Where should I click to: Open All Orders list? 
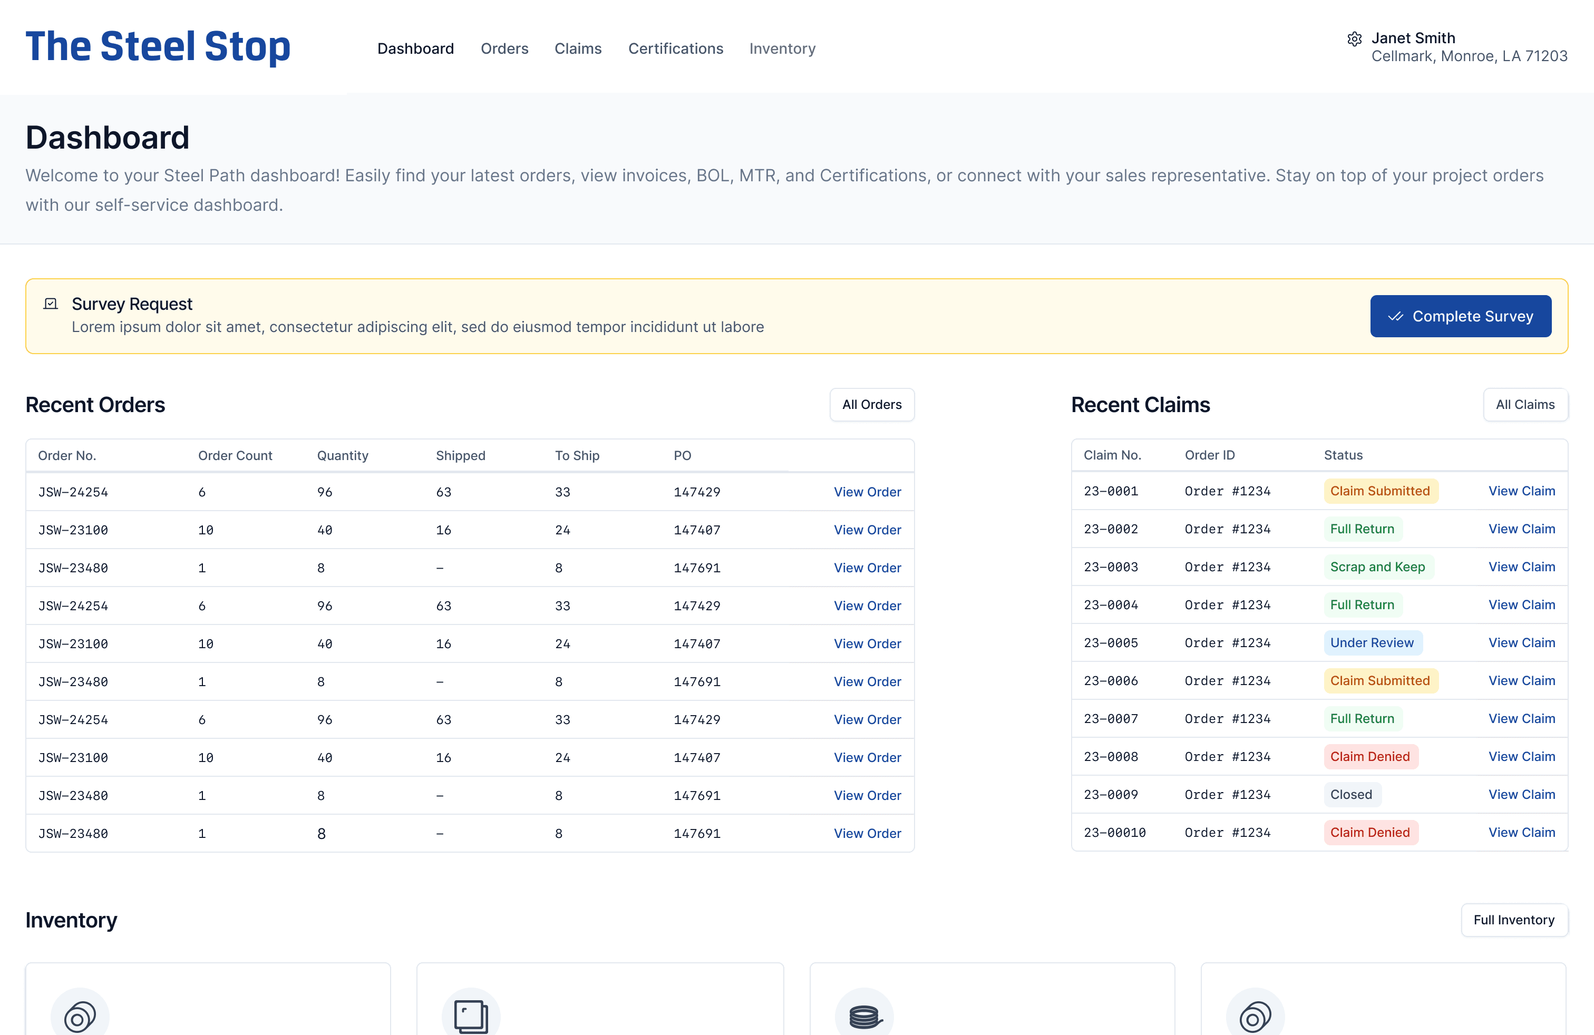click(x=872, y=404)
